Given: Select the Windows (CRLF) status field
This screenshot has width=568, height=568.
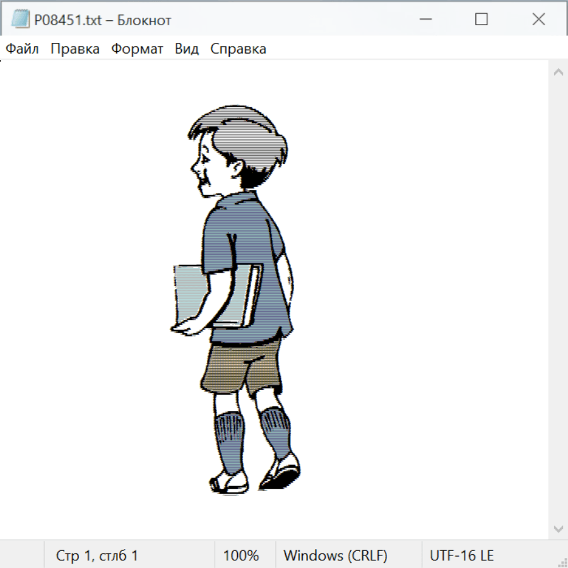Looking at the screenshot, I should pyautogui.click(x=335, y=555).
